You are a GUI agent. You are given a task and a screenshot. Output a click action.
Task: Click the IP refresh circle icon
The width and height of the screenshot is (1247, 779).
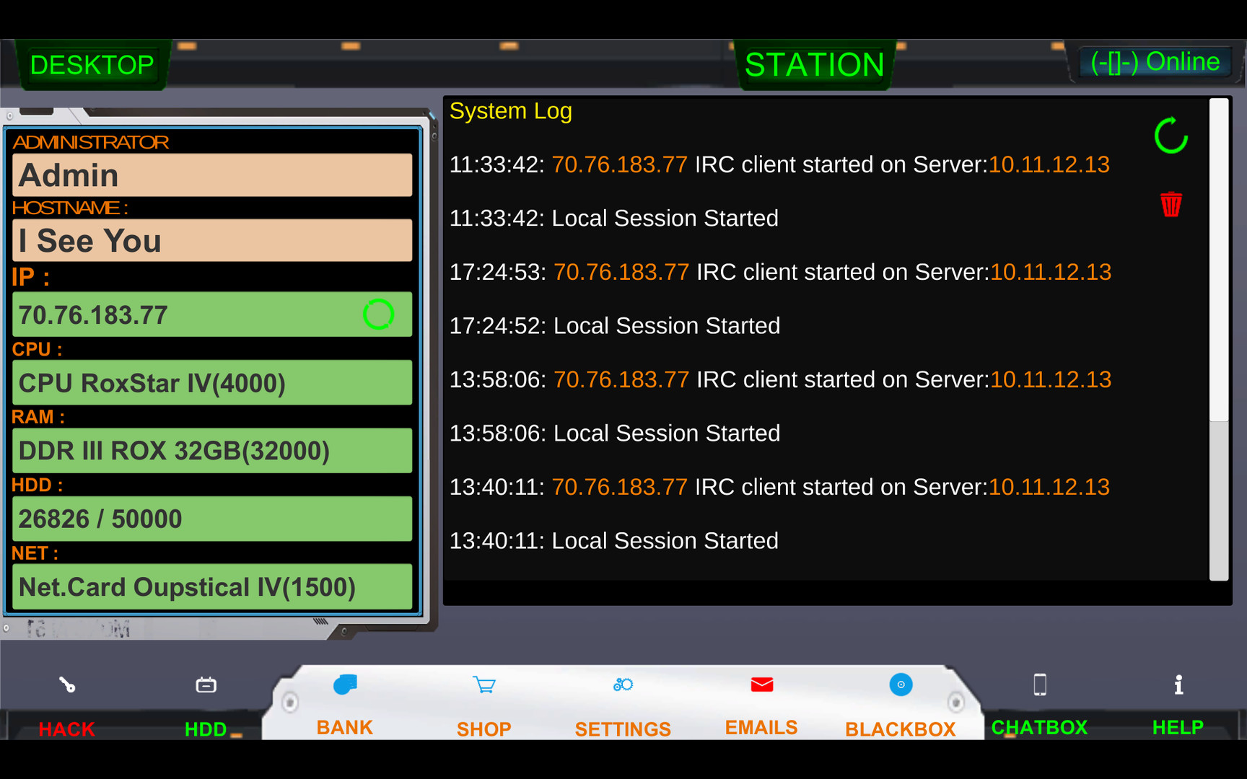[x=378, y=314]
